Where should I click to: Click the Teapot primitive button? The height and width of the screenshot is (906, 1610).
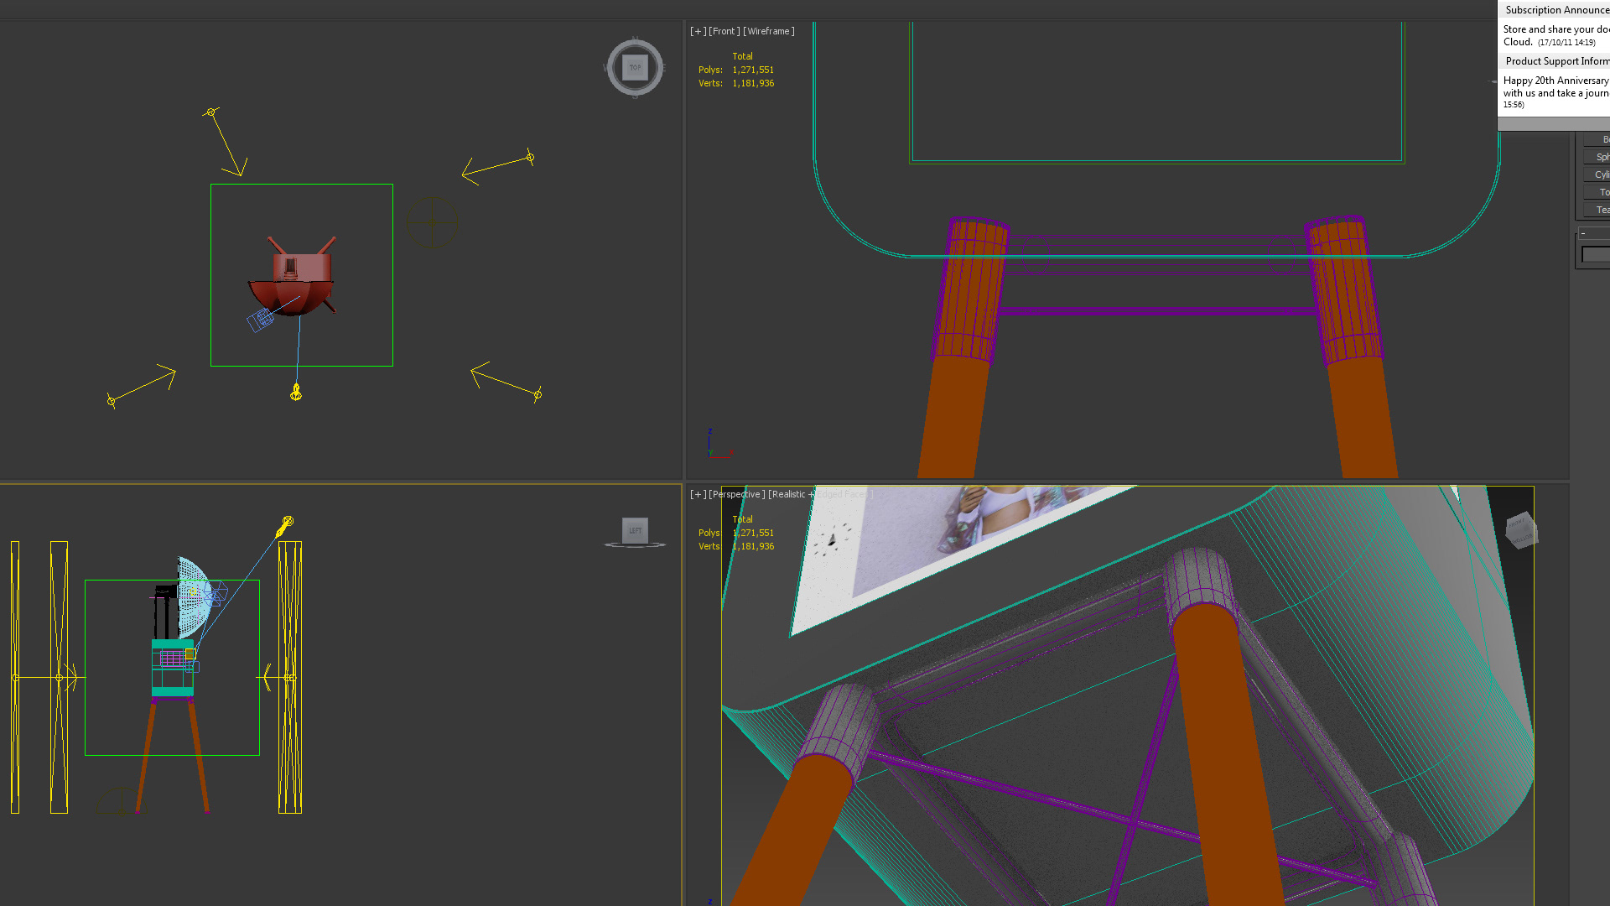point(1598,210)
